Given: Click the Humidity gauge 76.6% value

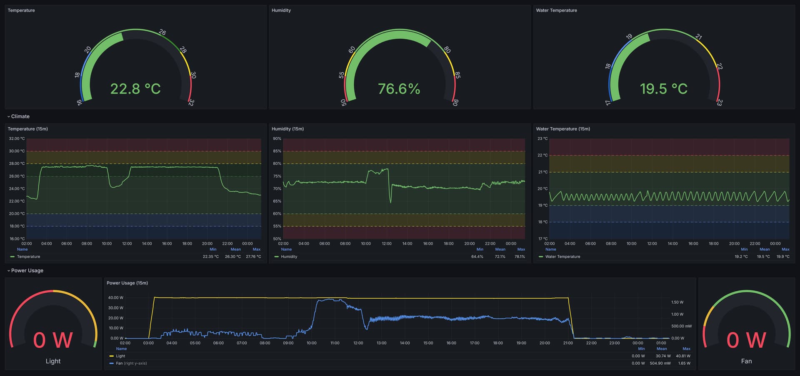Looking at the screenshot, I should tap(399, 89).
